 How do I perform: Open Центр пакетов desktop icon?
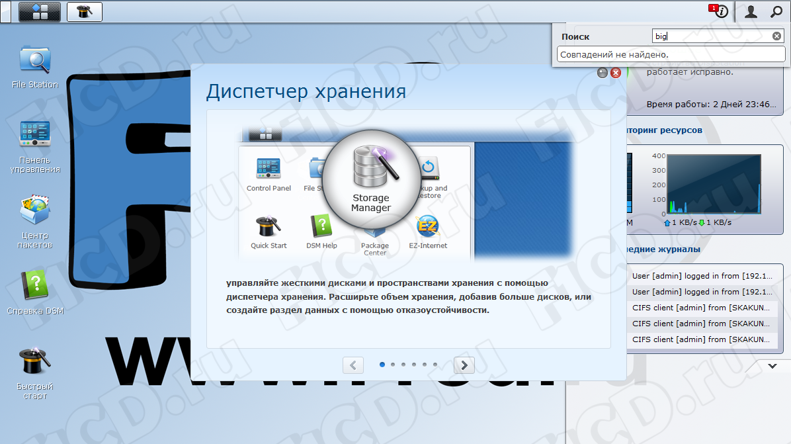coord(35,222)
